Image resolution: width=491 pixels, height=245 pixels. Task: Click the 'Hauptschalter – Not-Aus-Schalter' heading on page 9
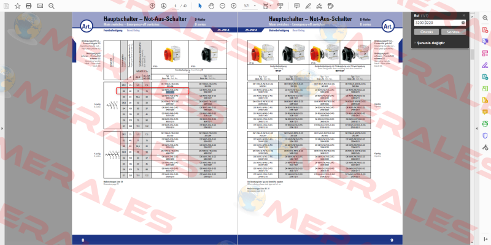[311, 19]
